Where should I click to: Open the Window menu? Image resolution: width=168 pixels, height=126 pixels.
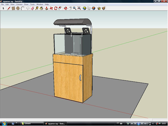tap(40, 4)
